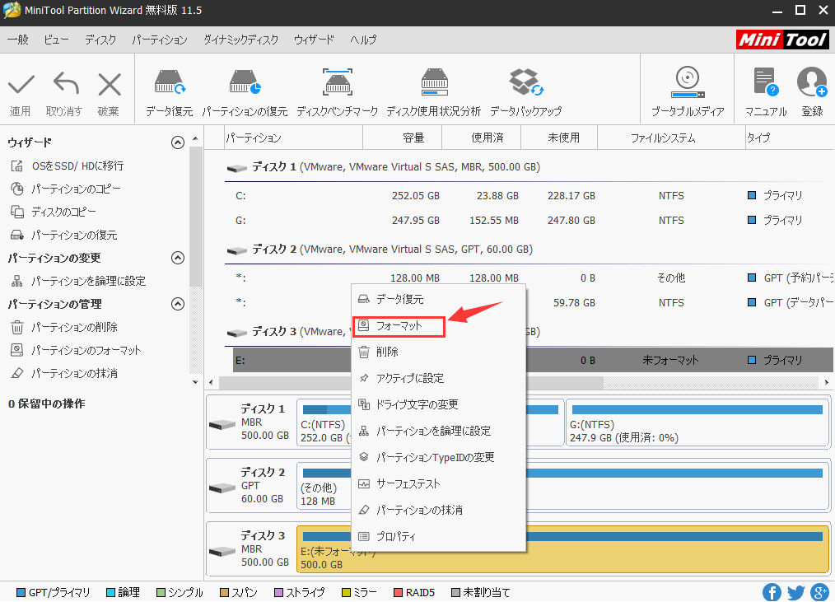
Task: Sort by the 未使用 column header
Action: pos(559,138)
